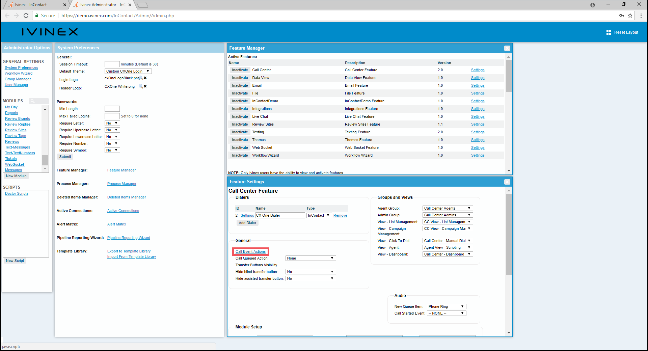
Task: Close the Ivinex - InContact tab
Action: tap(65, 5)
